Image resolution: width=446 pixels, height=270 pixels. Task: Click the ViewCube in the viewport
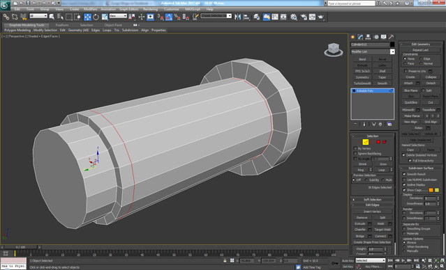[x=334, y=49]
